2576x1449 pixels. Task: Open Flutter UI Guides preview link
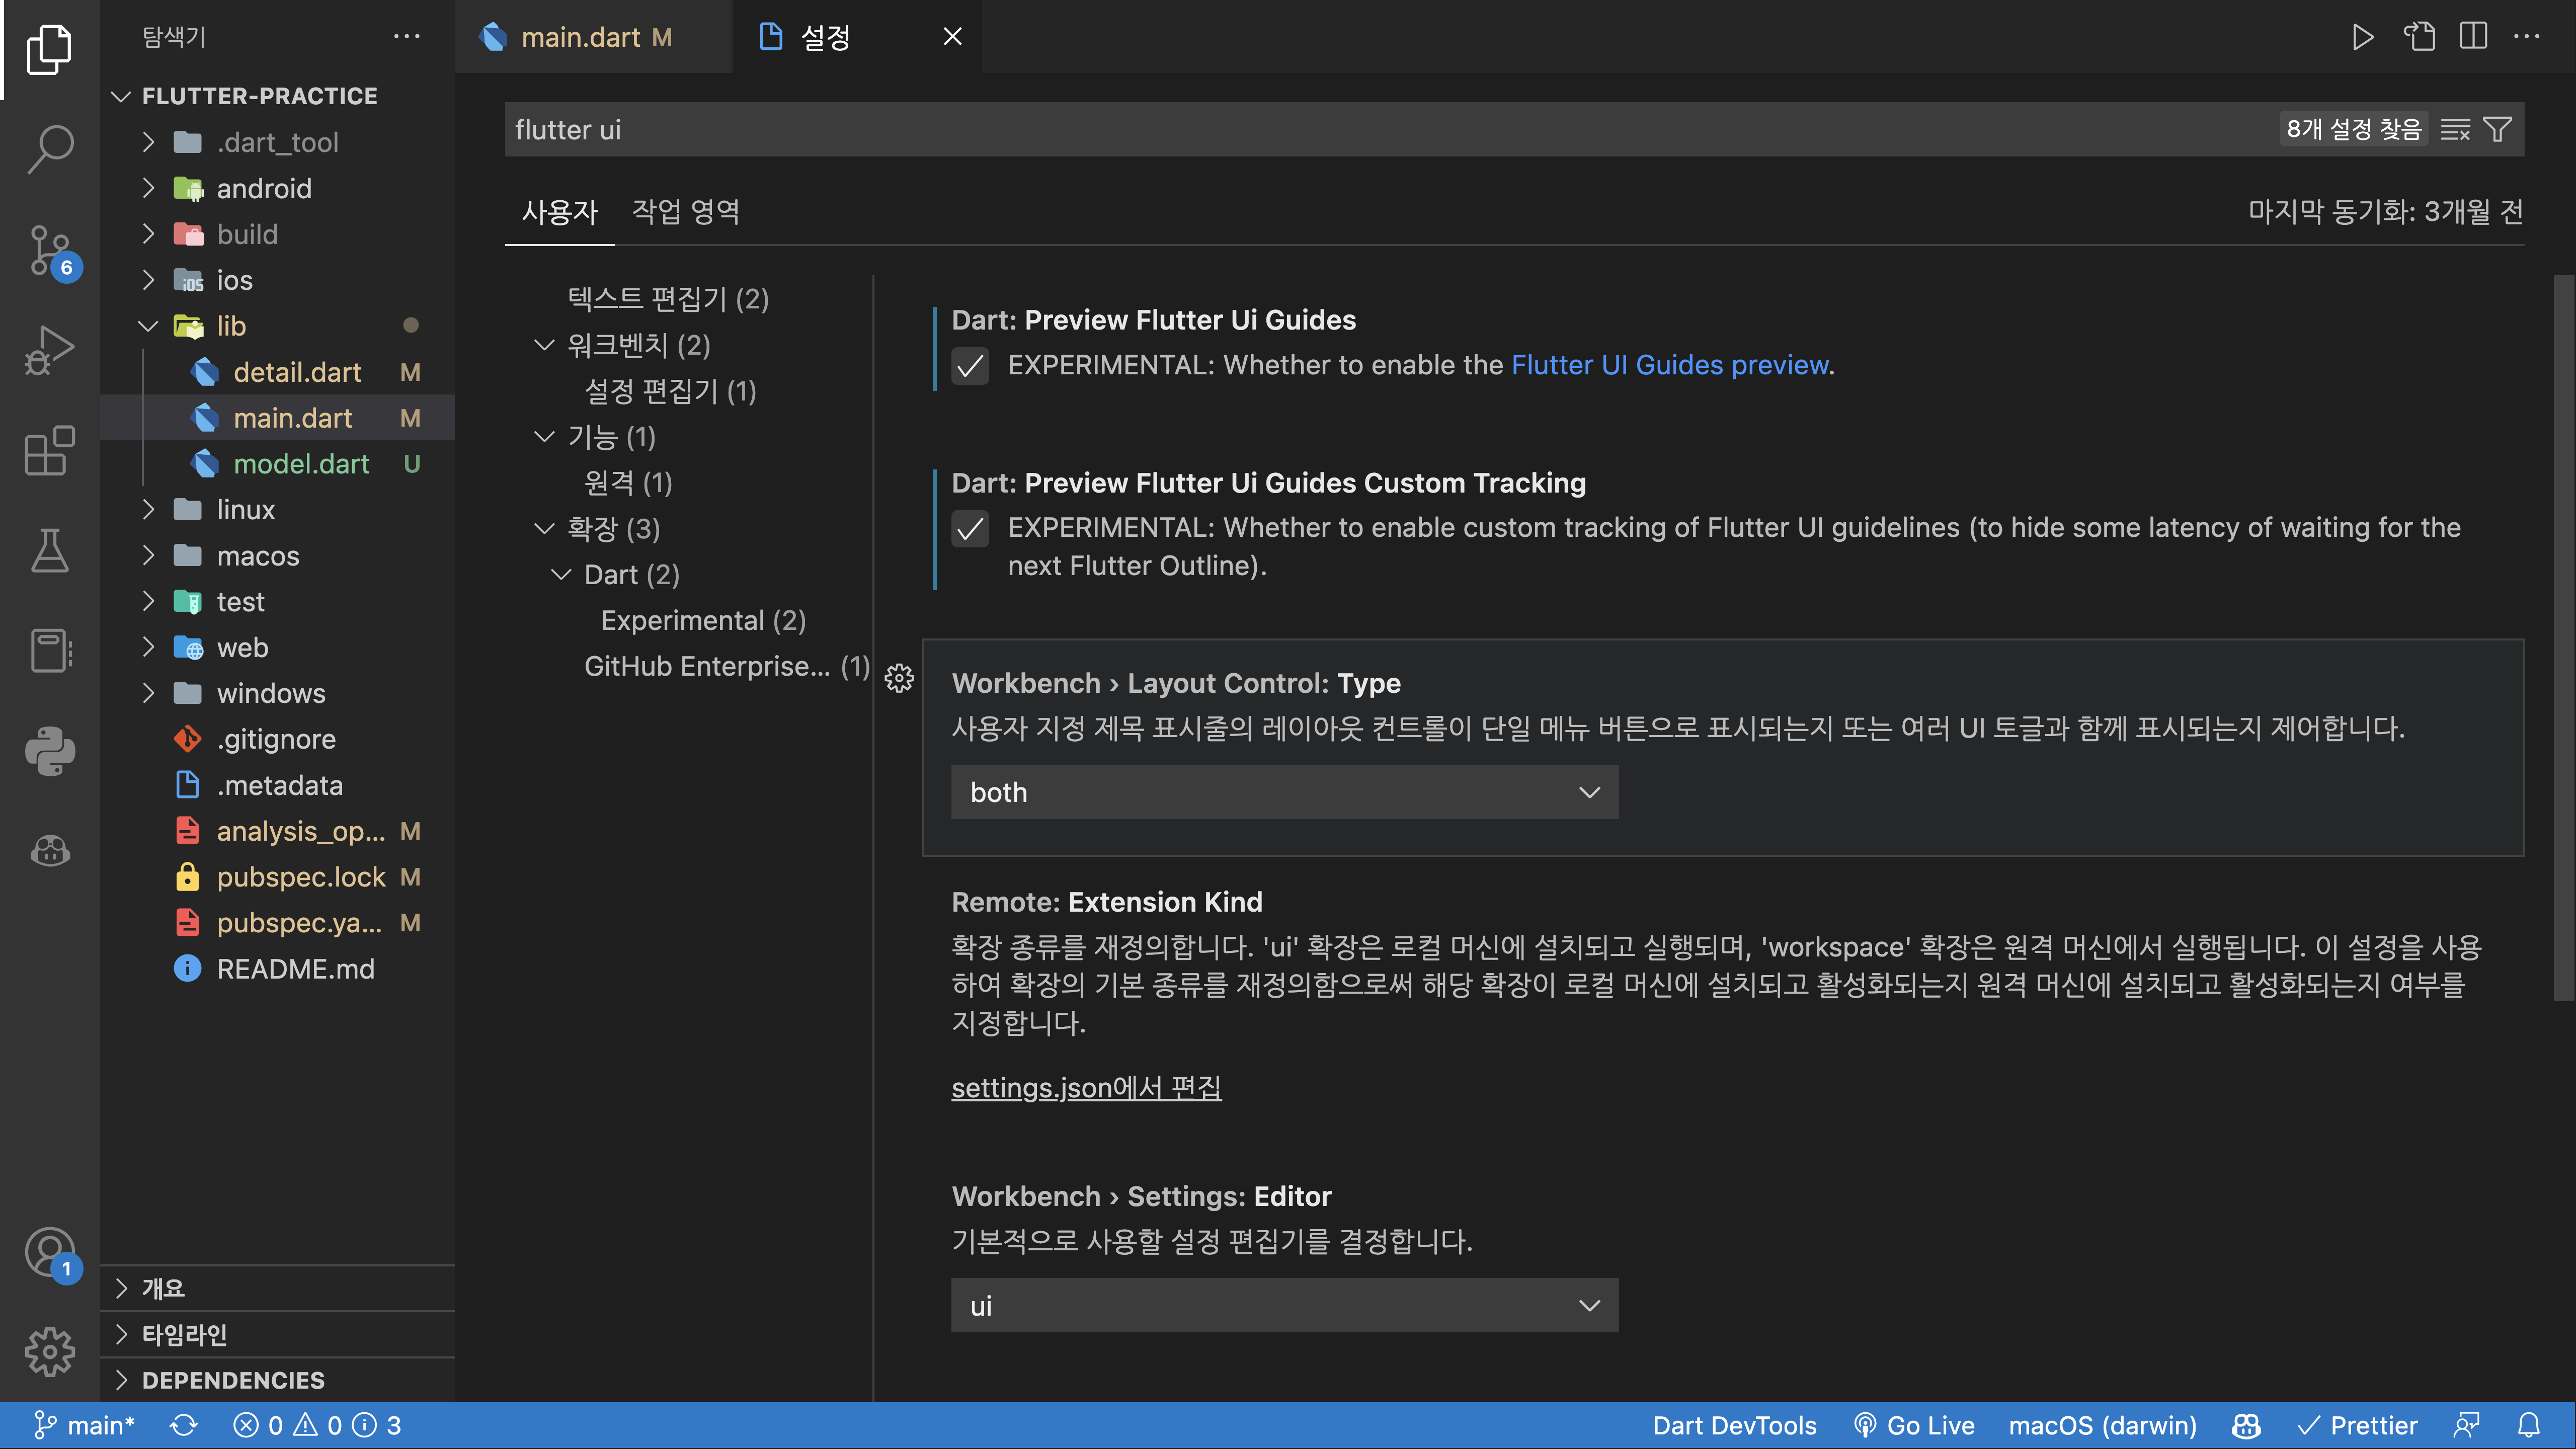(1669, 365)
